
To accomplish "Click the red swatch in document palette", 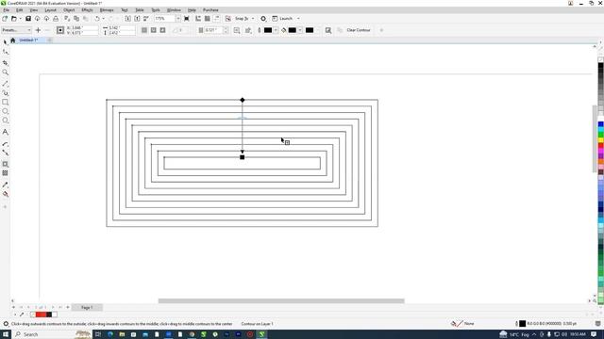I will pyautogui.click(x=41, y=315).
